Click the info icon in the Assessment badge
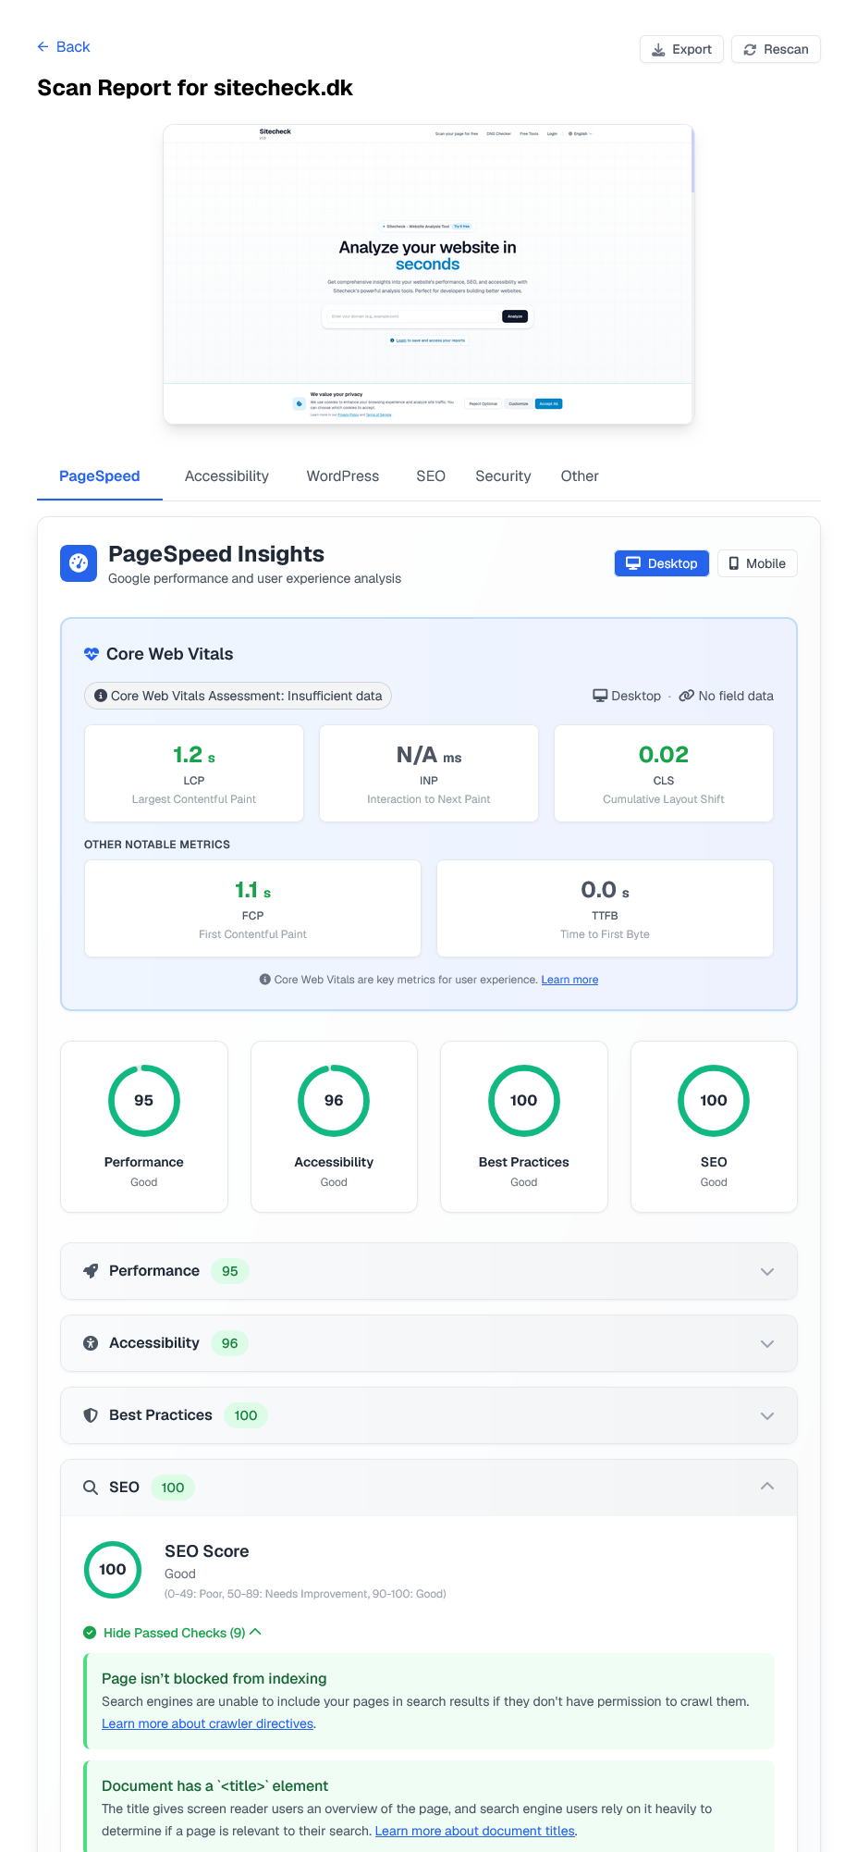This screenshot has width=857, height=1852. 101,696
